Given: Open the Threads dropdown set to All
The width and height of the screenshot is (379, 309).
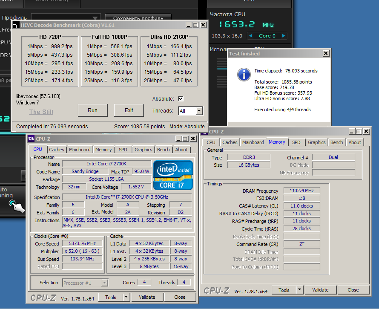Looking at the screenshot, I should coord(199,111).
